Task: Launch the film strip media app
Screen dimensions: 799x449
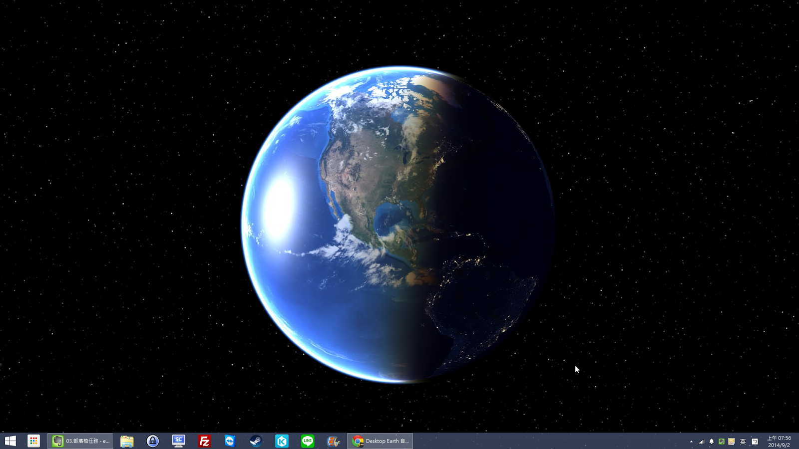Action: click(333, 441)
